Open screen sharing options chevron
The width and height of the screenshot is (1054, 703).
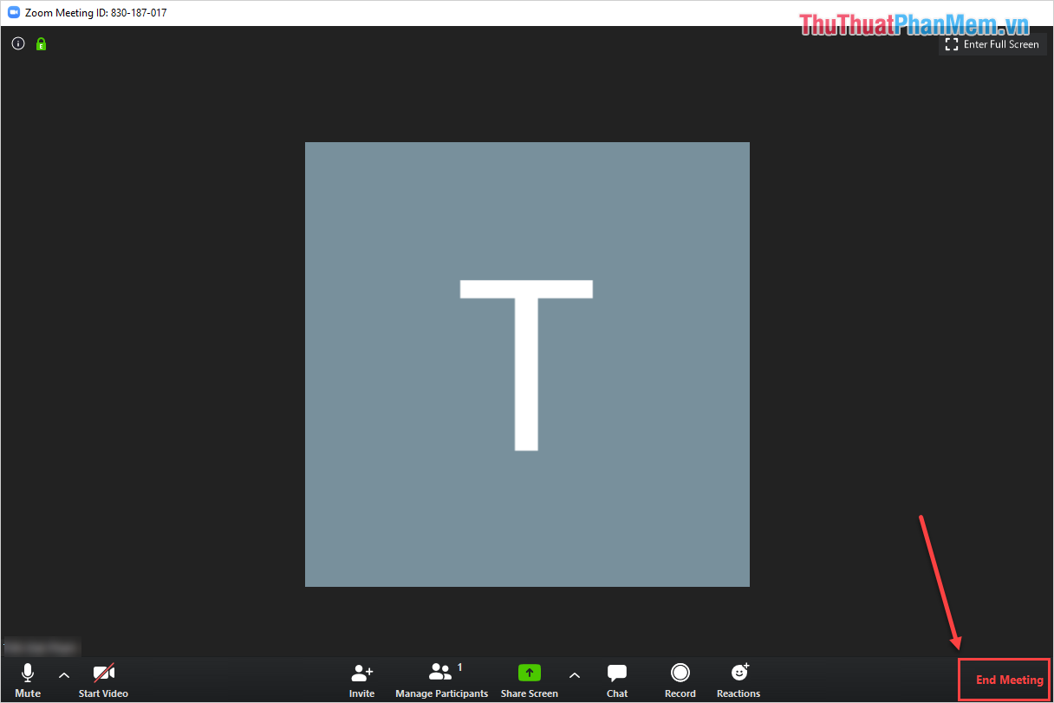coord(574,674)
